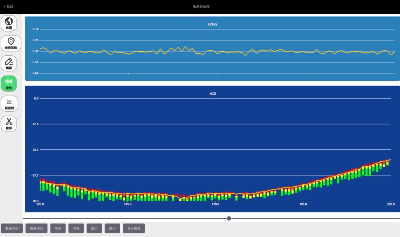Click the 水深 depth chart title
Screen dimensions: 400x237
(x=212, y=93)
